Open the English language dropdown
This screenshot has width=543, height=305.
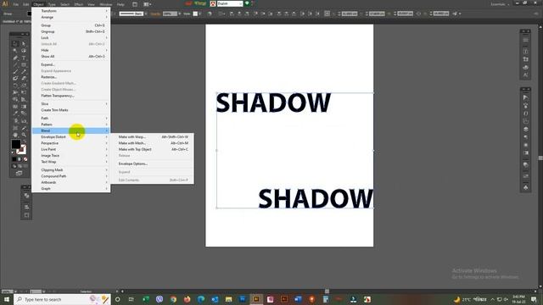click(230, 3)
